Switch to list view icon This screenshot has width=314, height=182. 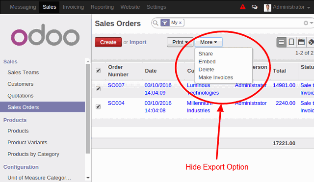coord(281,42)
